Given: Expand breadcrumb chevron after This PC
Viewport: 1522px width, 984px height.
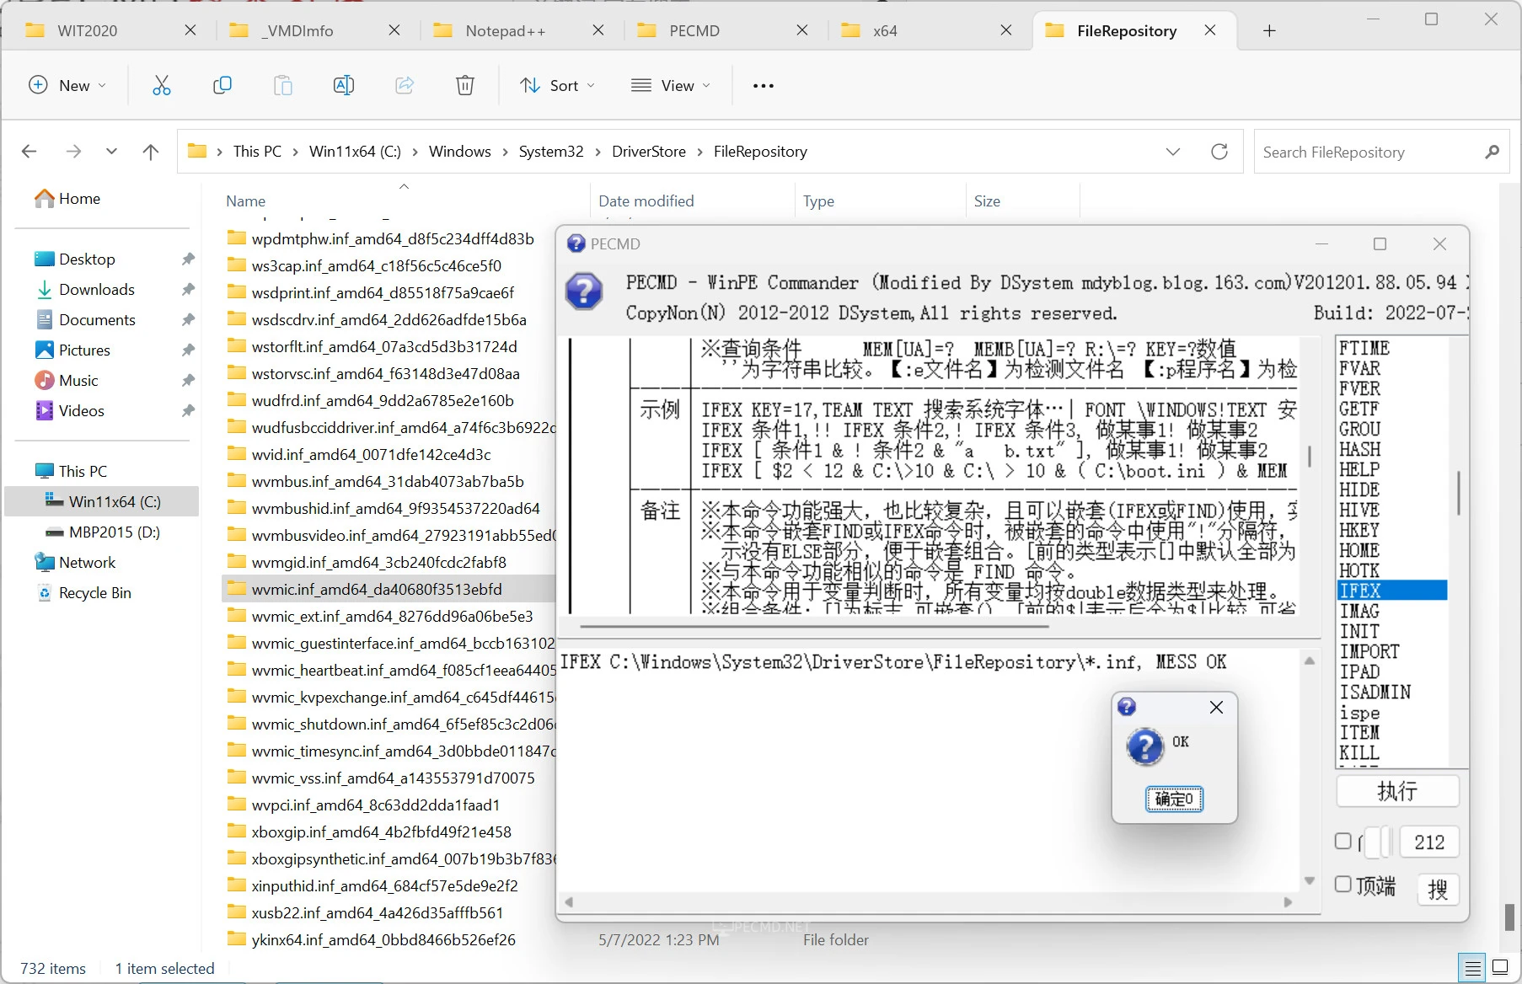Looking at the screenshot, I should pyautogui.click(x=295, y=152).
